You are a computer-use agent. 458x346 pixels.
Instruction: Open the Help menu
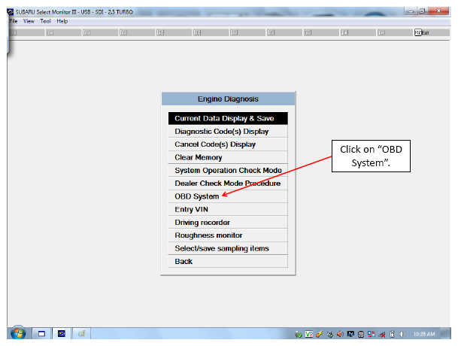pyautogui.click(x=62, y=21)
